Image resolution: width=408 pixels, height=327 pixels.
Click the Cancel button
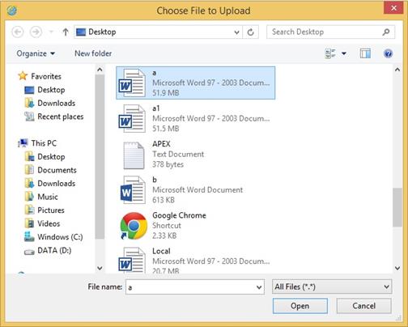coord(363,306)
